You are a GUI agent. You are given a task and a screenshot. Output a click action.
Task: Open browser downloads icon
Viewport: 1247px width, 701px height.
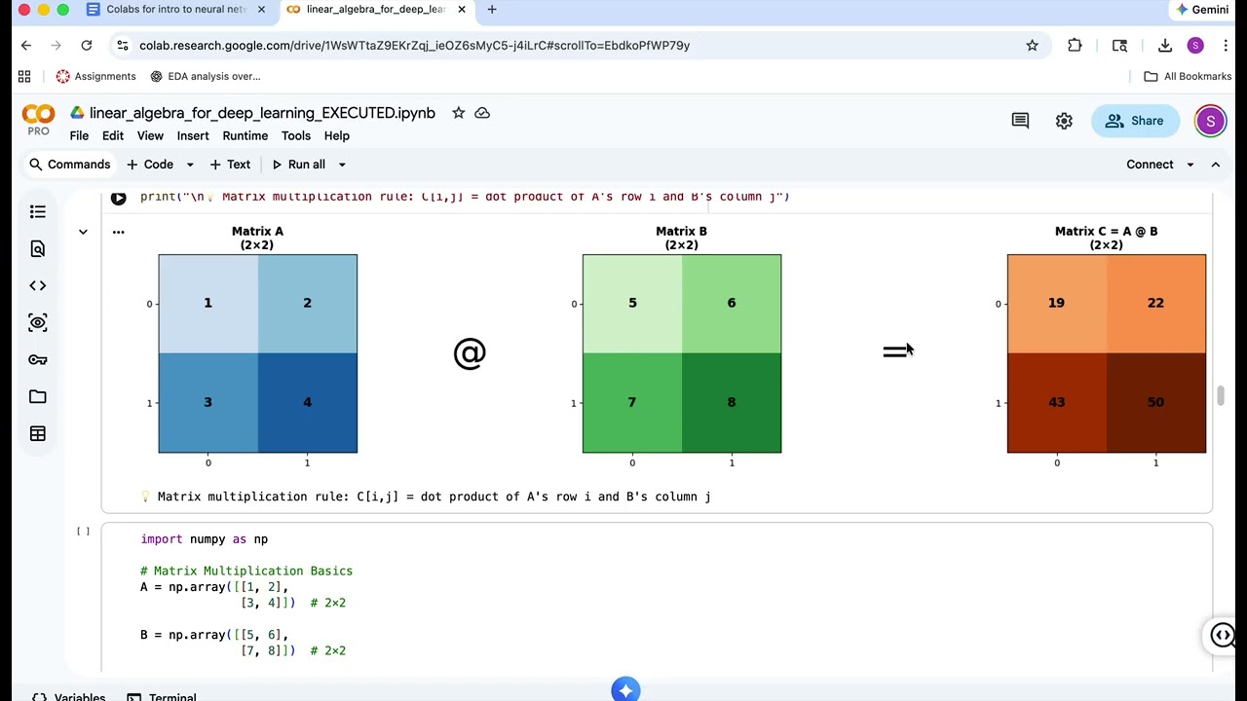(x=1164, y=45)
